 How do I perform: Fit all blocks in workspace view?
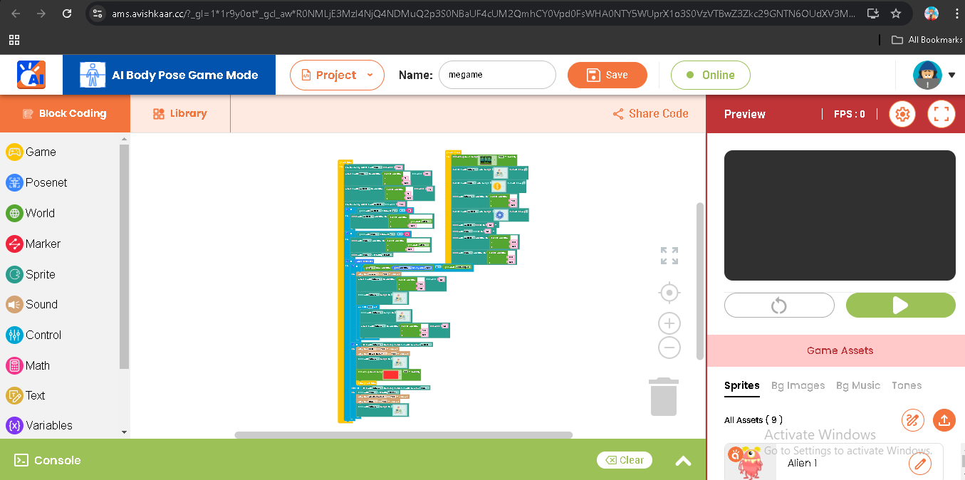[669, 256]
